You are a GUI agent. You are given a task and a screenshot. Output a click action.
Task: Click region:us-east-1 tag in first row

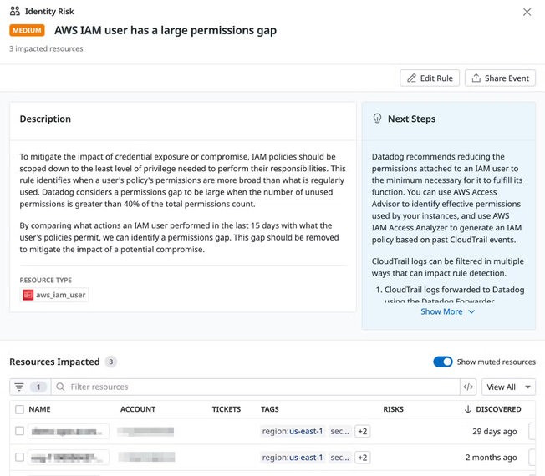pyautogui.click(x=293, y=432)
